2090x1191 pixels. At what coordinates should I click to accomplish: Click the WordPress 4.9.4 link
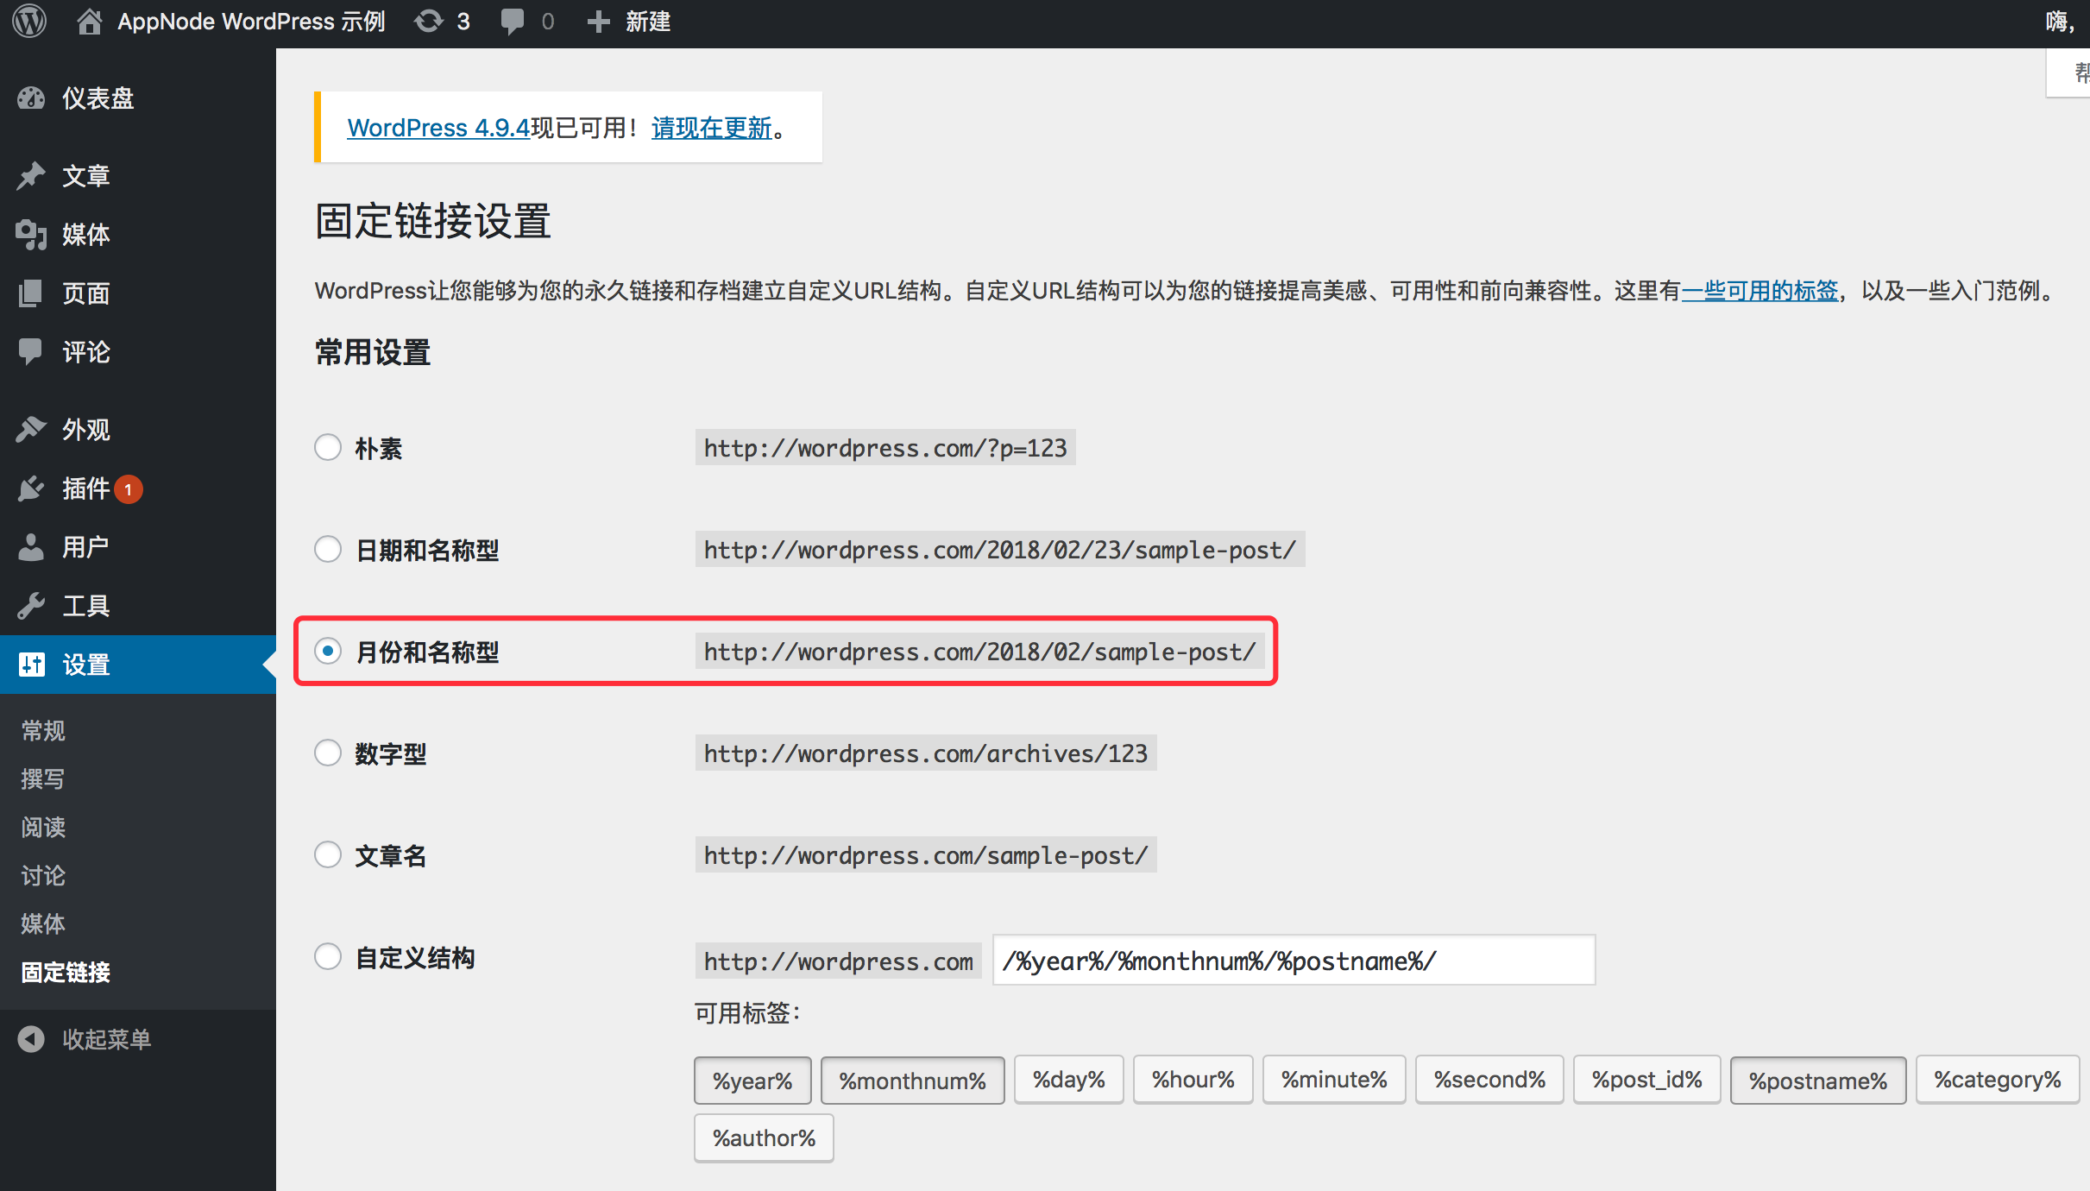coord(438,128)
